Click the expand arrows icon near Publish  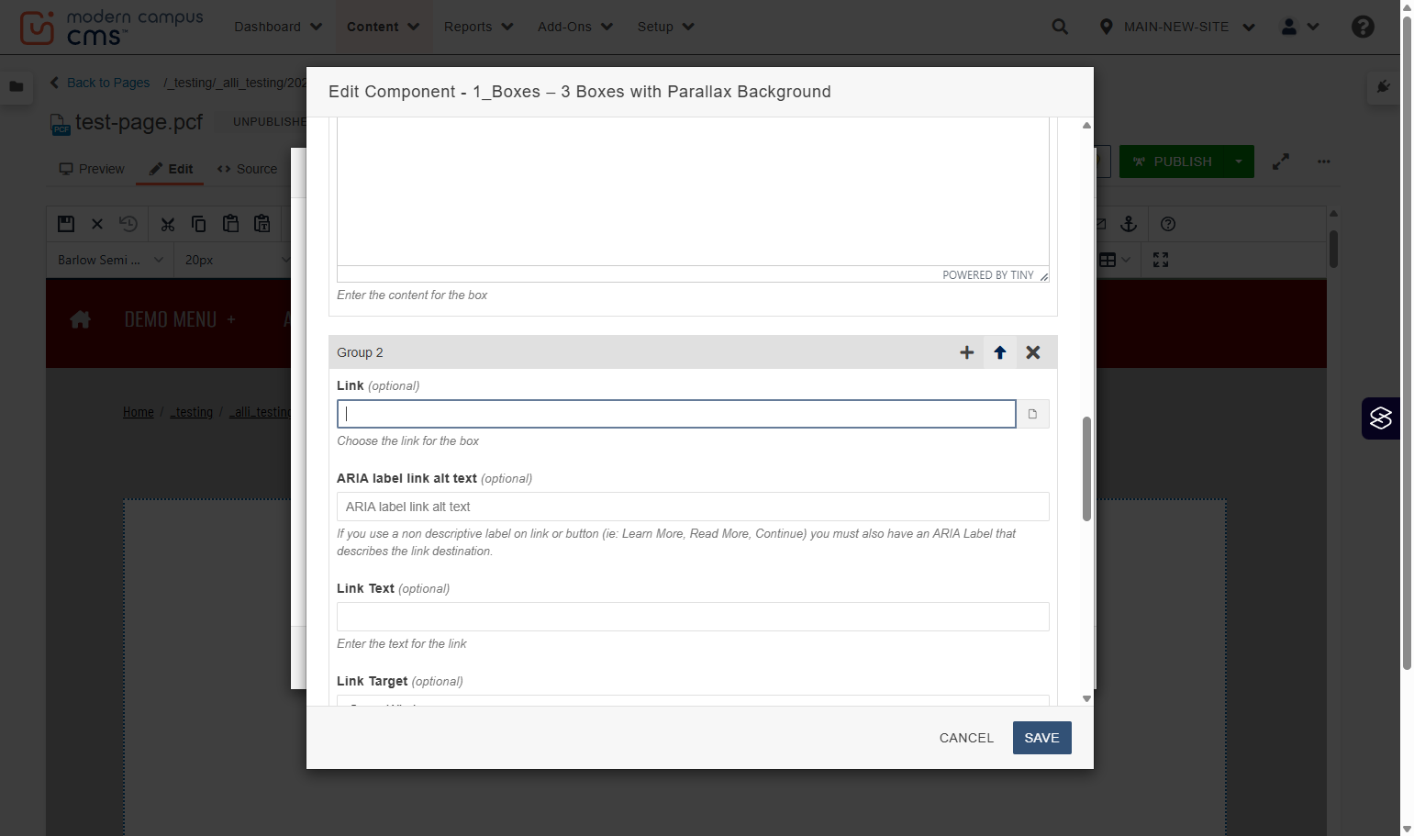point(1281,162)
